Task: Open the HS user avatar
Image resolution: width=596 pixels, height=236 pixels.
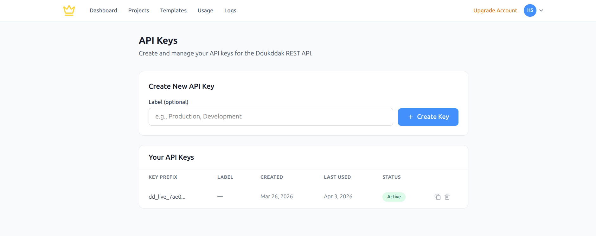Action: coord(530,10)
